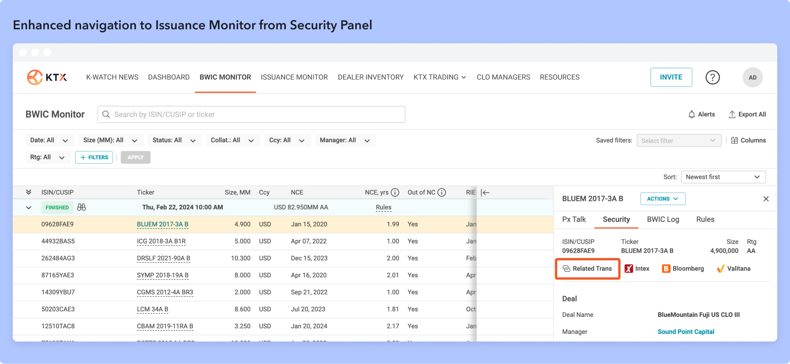This screenshot has width=790, height=364.
Task: Click the INVITE button
Action: pos(671,77)
